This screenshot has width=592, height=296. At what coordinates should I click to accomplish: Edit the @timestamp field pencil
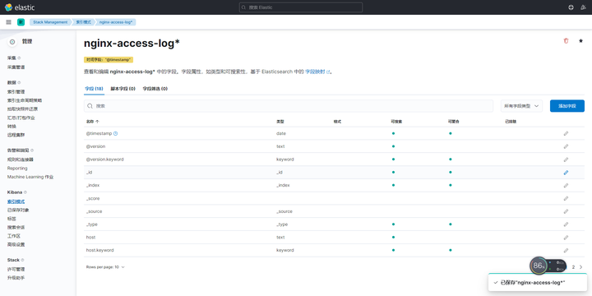tap(566, 133)
